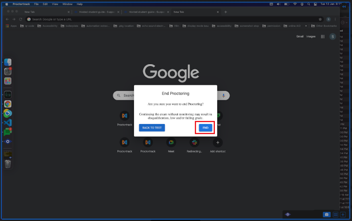Click the END button in the dialog
The width and height of the screenshot is (352, 221).
[x=205, y=128]
